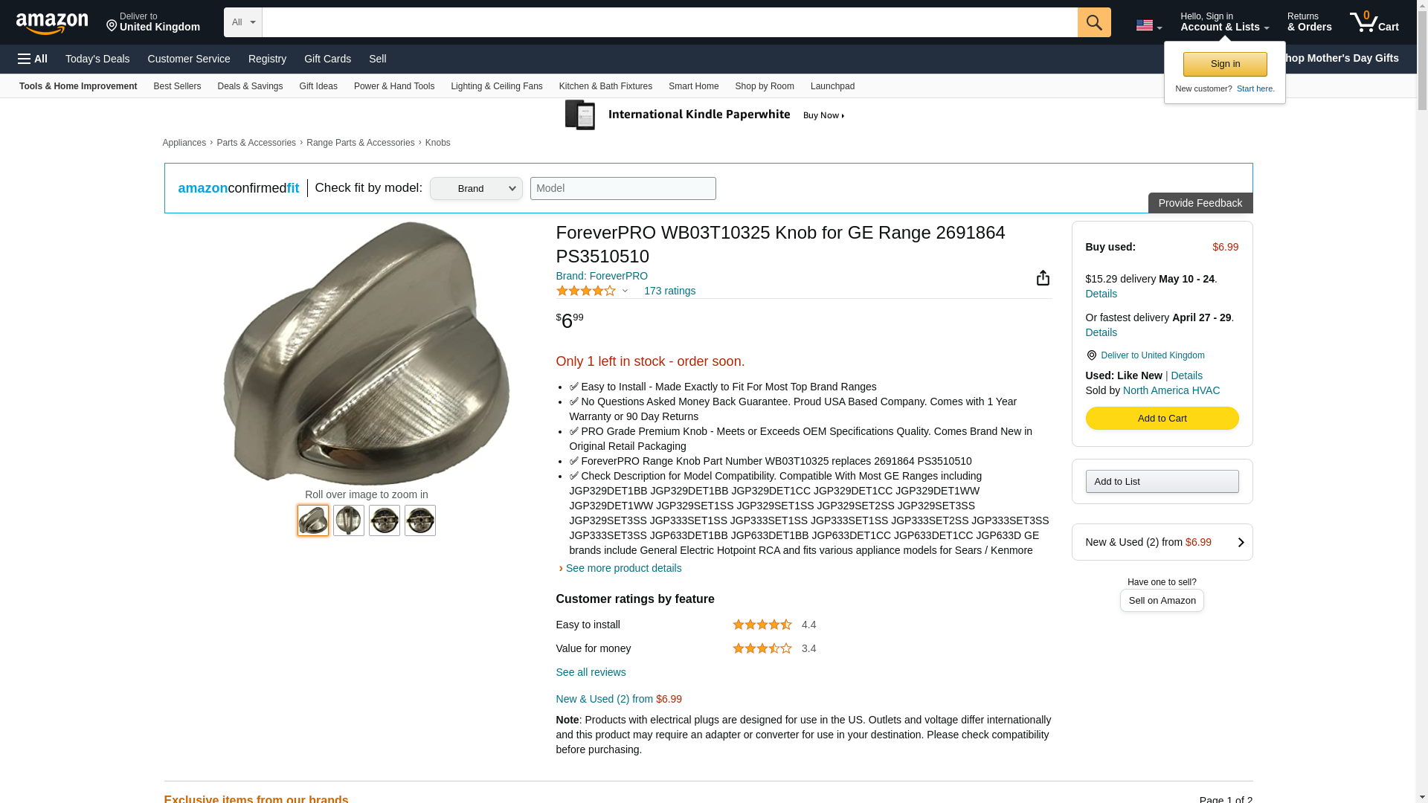Screen dimensions: 1428x803
Task: Click the Deliver to United Kingdom location
Action: point(153,22)
